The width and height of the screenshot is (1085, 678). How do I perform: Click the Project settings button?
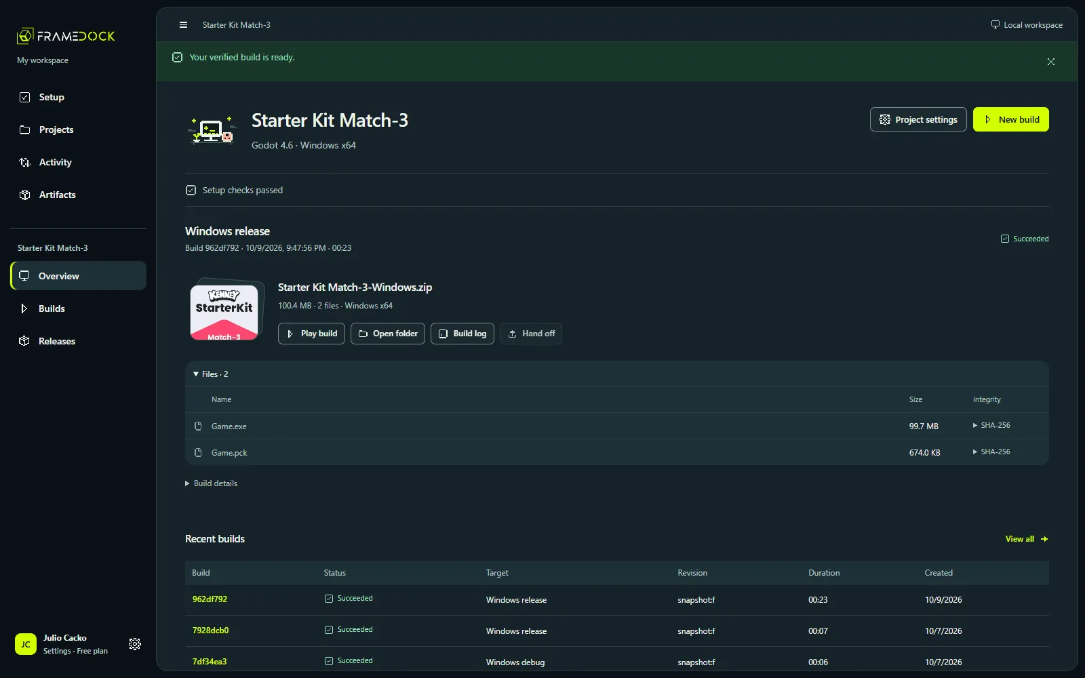click(x=918, y=119)
